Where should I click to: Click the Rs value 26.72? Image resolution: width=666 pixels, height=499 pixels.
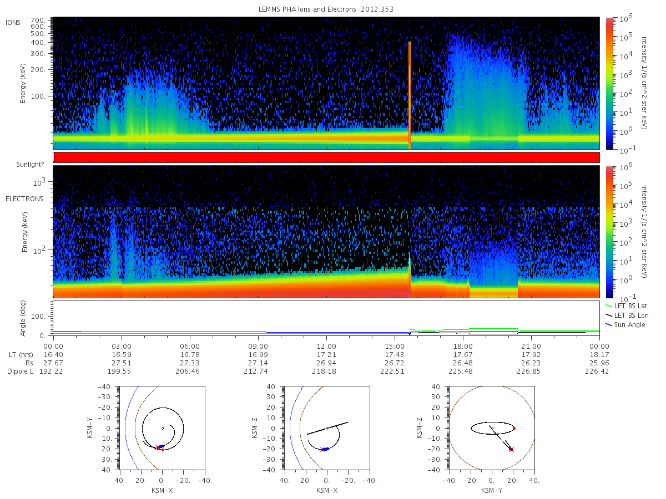(x=395, y=363)
